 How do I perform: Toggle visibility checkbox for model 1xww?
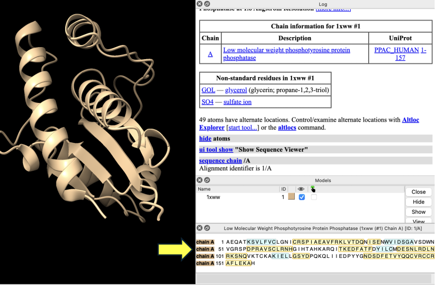302,197
